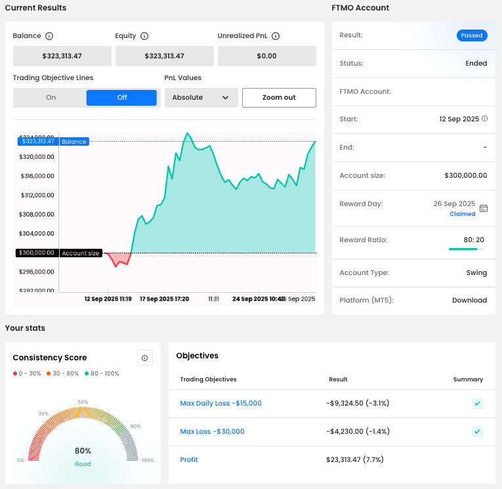Viewport: 502px width, 489px height.
Task: Click the Consistency Score gauge chart
Action: [83, 436]
